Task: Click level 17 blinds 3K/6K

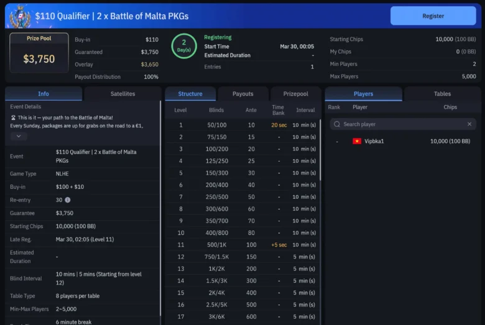Action: coord(217,317)
